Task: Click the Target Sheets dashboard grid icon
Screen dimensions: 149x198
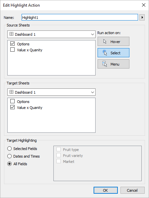Action: (11, 92)
